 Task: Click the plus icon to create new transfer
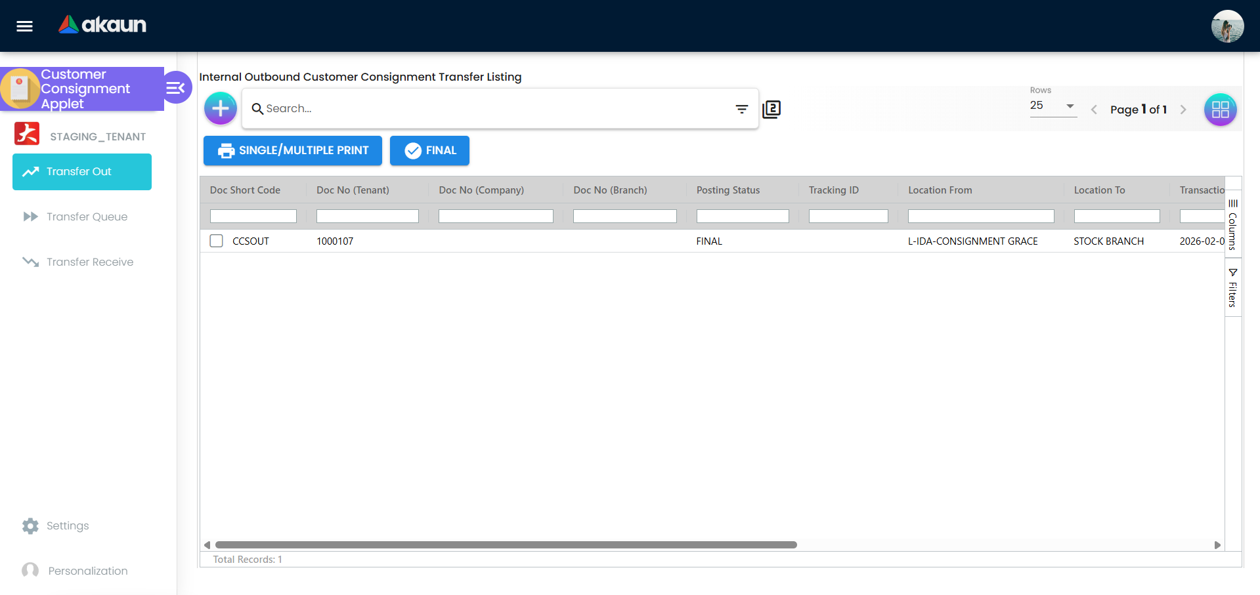(220, 108)
